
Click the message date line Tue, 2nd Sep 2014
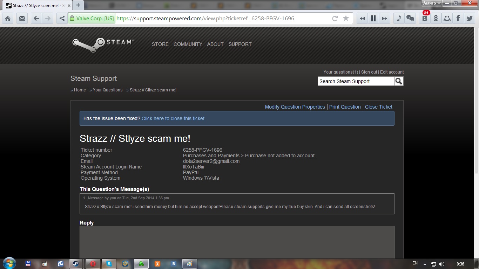(128, 198)
